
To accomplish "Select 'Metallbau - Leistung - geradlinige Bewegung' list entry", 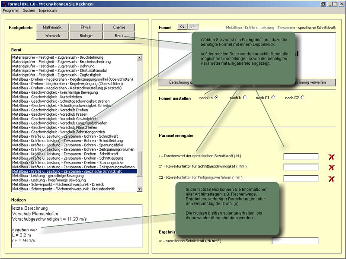I will coord(48,176).
